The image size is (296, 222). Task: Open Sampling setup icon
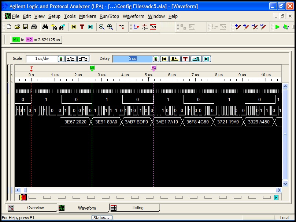[x=145, y=27]
